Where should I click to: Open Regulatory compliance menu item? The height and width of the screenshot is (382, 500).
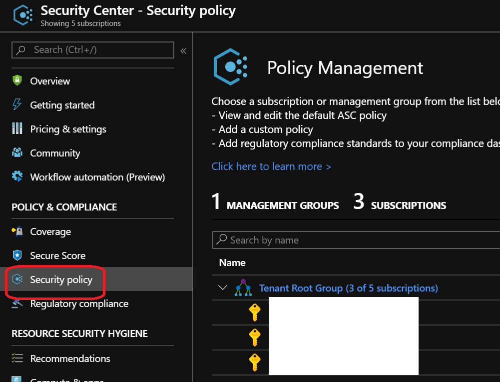79,303
